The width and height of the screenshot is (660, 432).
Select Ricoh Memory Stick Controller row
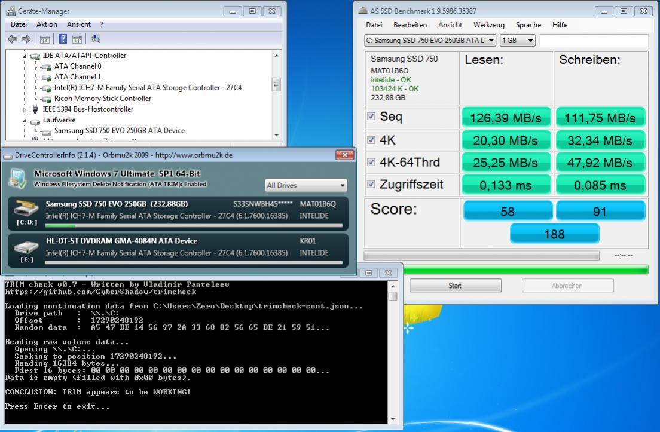pos(103,99)
